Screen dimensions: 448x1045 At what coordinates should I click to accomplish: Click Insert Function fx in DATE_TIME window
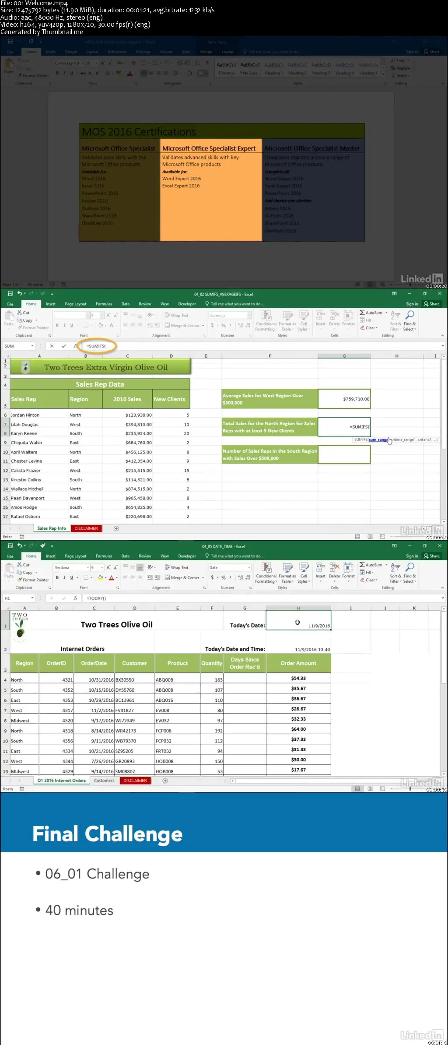[75, 598]
